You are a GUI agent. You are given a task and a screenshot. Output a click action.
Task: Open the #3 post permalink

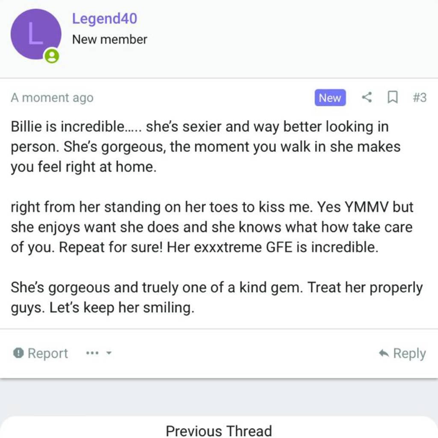[x=420, y=98]
